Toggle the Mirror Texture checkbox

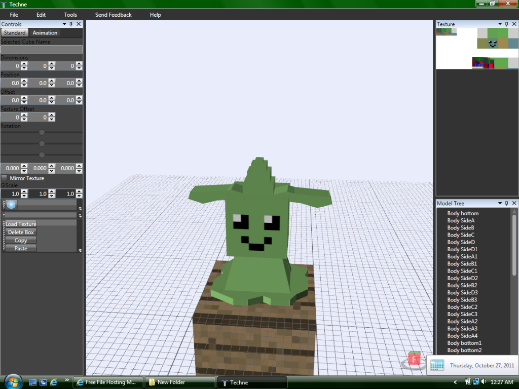[x=4, y=178]
